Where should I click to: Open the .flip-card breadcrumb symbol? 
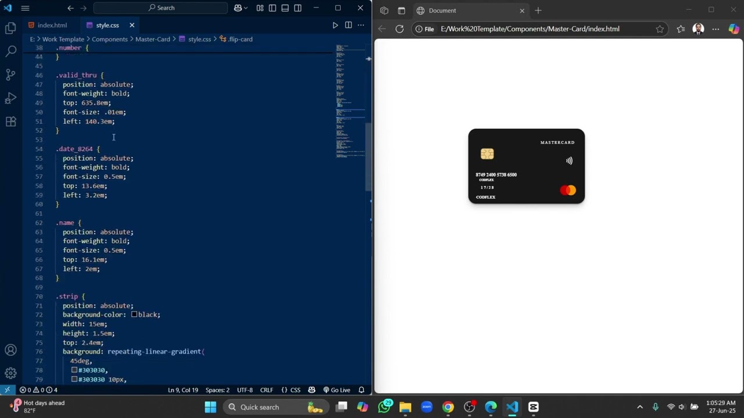click(236, 39)
